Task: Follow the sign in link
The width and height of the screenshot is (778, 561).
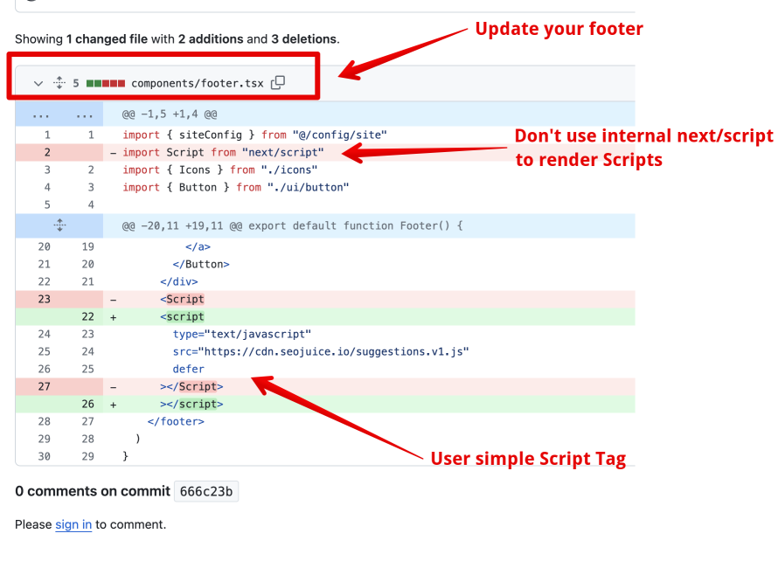Action: [x=73, y=524]
